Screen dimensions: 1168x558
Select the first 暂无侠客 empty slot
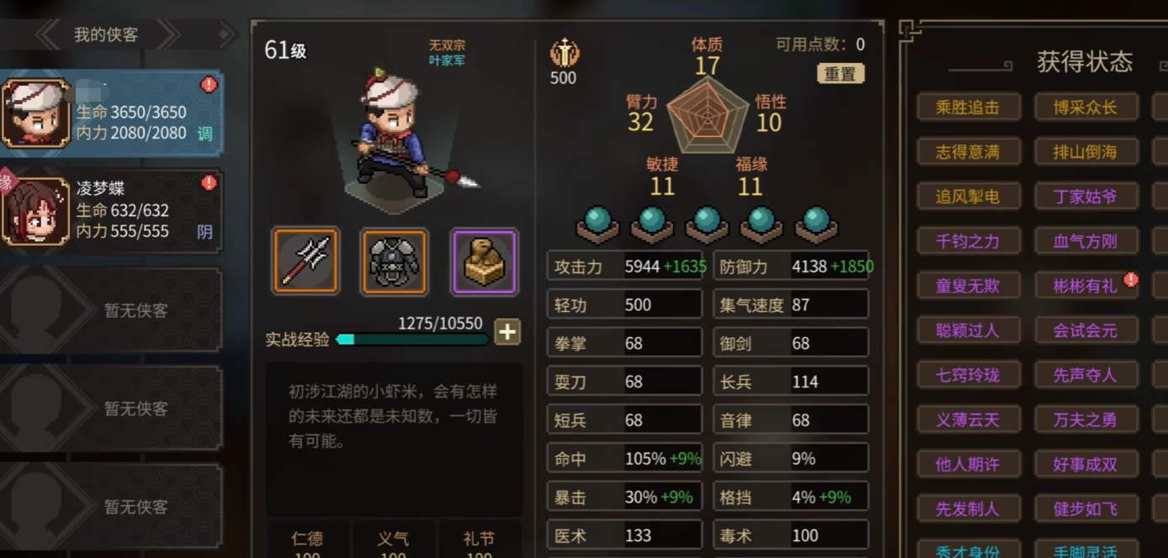[111, 311]
